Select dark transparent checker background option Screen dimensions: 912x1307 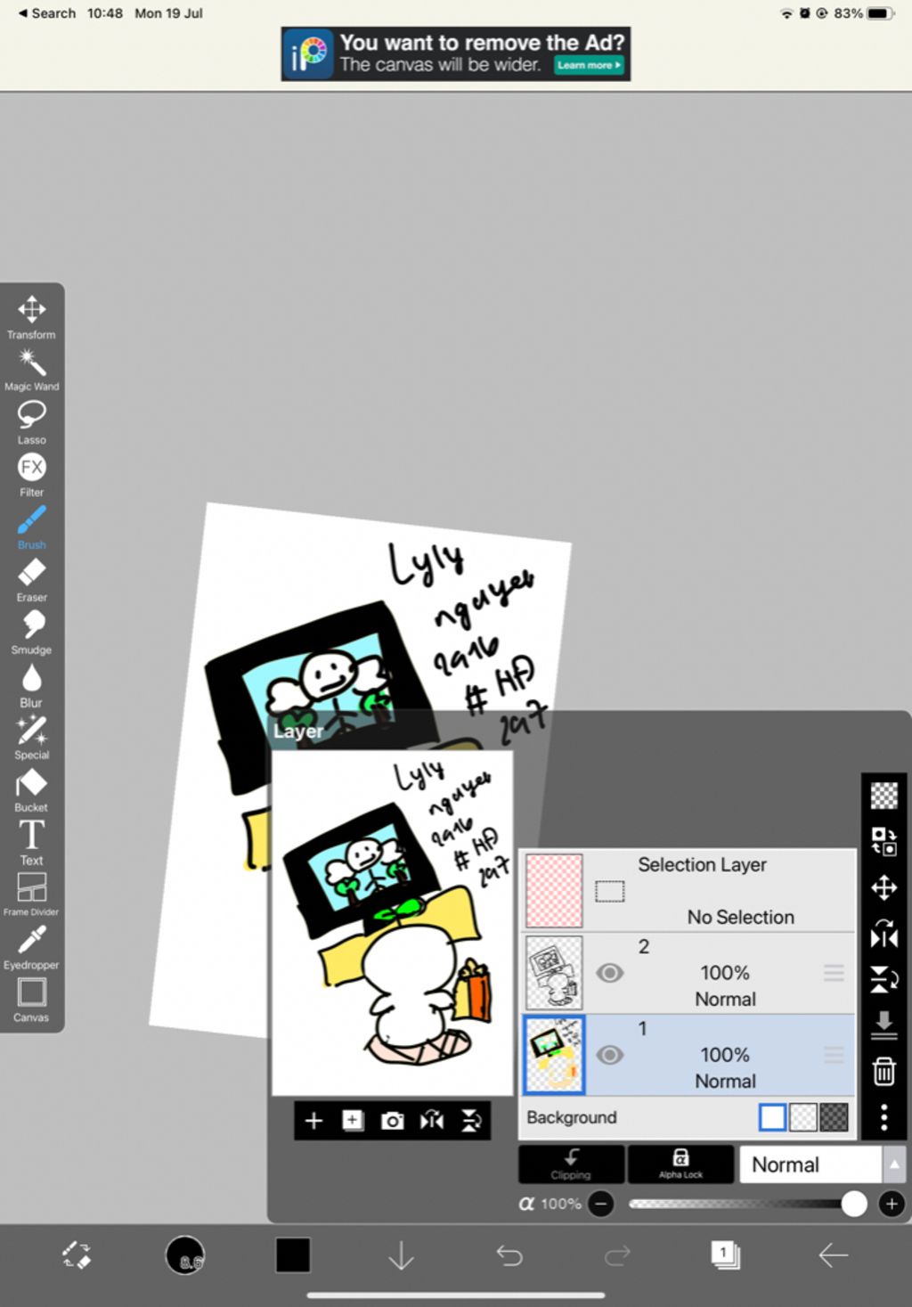coord(834,1117)
